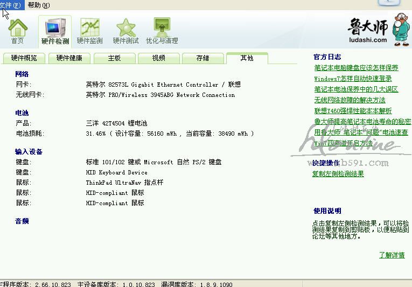Open link 用鲁大师"笔记本"问题"电池速查
The width and height of the screenshot is (412, 287).
point(361,132)
